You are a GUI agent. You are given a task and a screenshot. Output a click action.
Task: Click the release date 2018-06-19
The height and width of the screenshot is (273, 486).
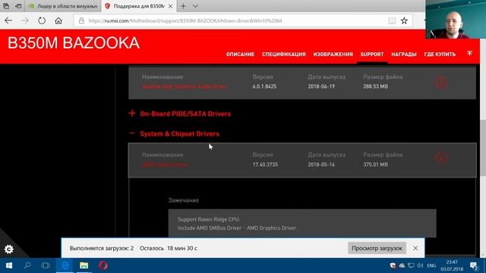321,86
